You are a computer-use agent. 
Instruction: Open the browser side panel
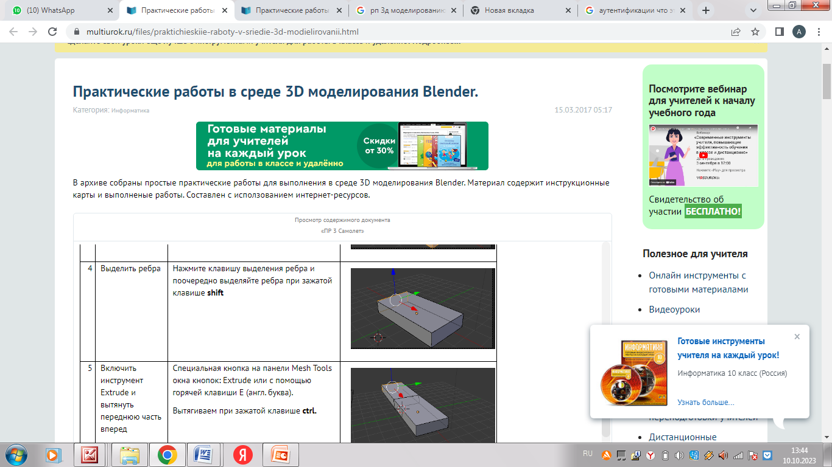click(779, 32)
